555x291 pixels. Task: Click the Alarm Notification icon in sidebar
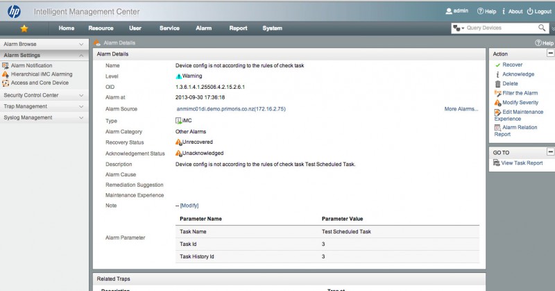coord(6,65)
